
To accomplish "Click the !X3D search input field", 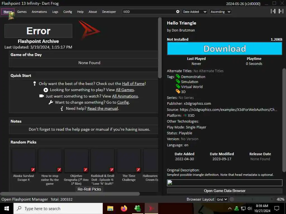I will [149, 12].
